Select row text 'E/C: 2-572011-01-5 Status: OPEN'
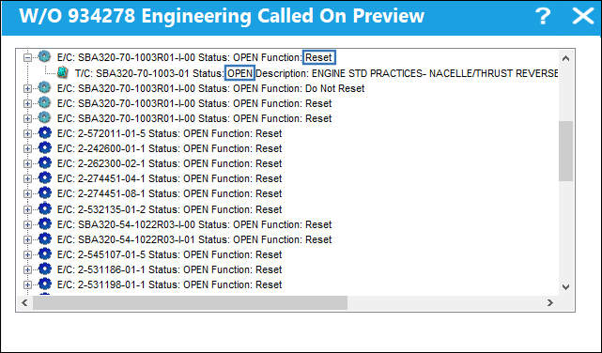 [132, 133]
